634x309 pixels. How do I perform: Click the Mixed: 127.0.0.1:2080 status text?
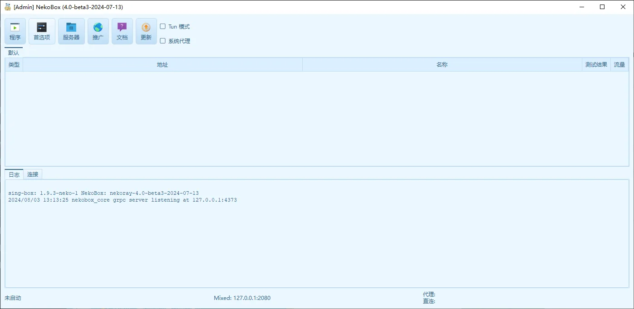tap(242, 298)
